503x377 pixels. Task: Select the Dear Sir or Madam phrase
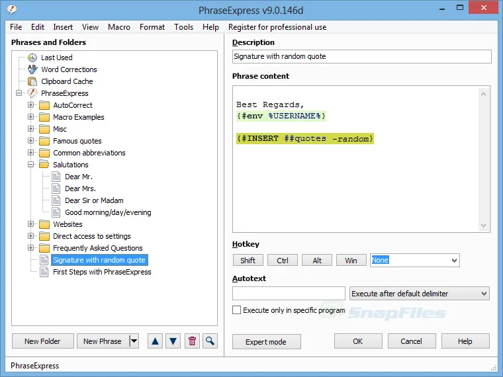tap(94, 200)
